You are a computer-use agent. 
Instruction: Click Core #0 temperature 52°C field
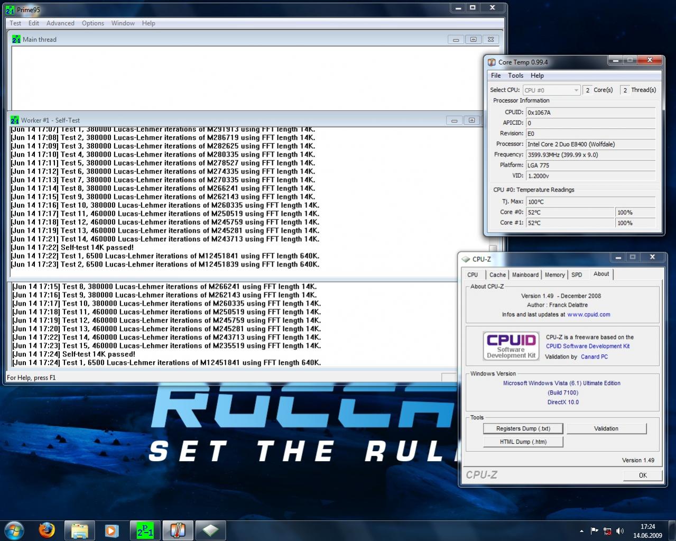tap(570, 212)
